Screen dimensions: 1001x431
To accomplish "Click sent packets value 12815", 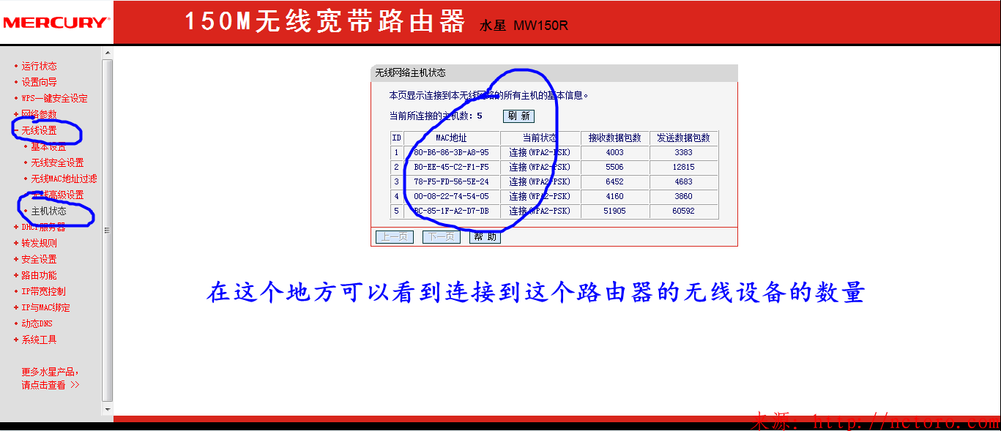I will tap(684, 167).
